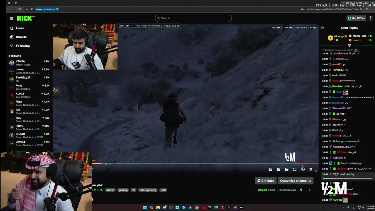
Task: Open playback speed control in player
Action: coord(303,169)
